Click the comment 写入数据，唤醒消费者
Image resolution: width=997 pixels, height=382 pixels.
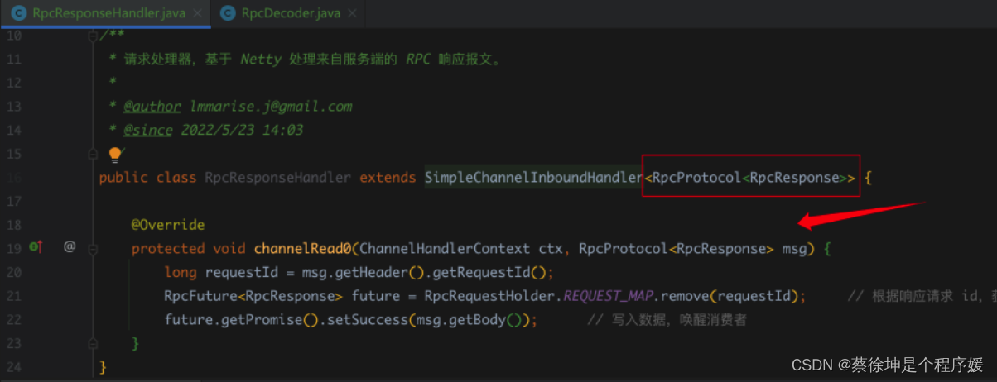click(667, 319)
